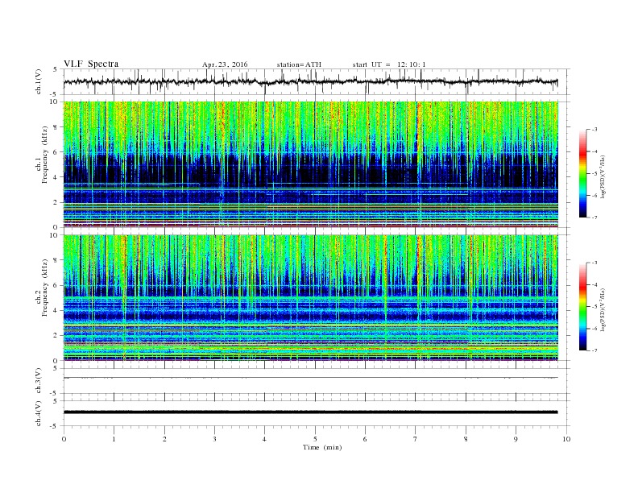Screen dimensions: 638x493
Task: Click time axis tick label "6"
Action: tap(365, 439)
